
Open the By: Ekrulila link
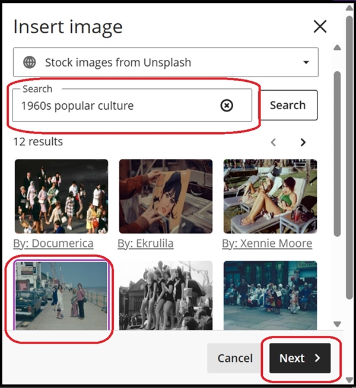(x=145, y=243)
